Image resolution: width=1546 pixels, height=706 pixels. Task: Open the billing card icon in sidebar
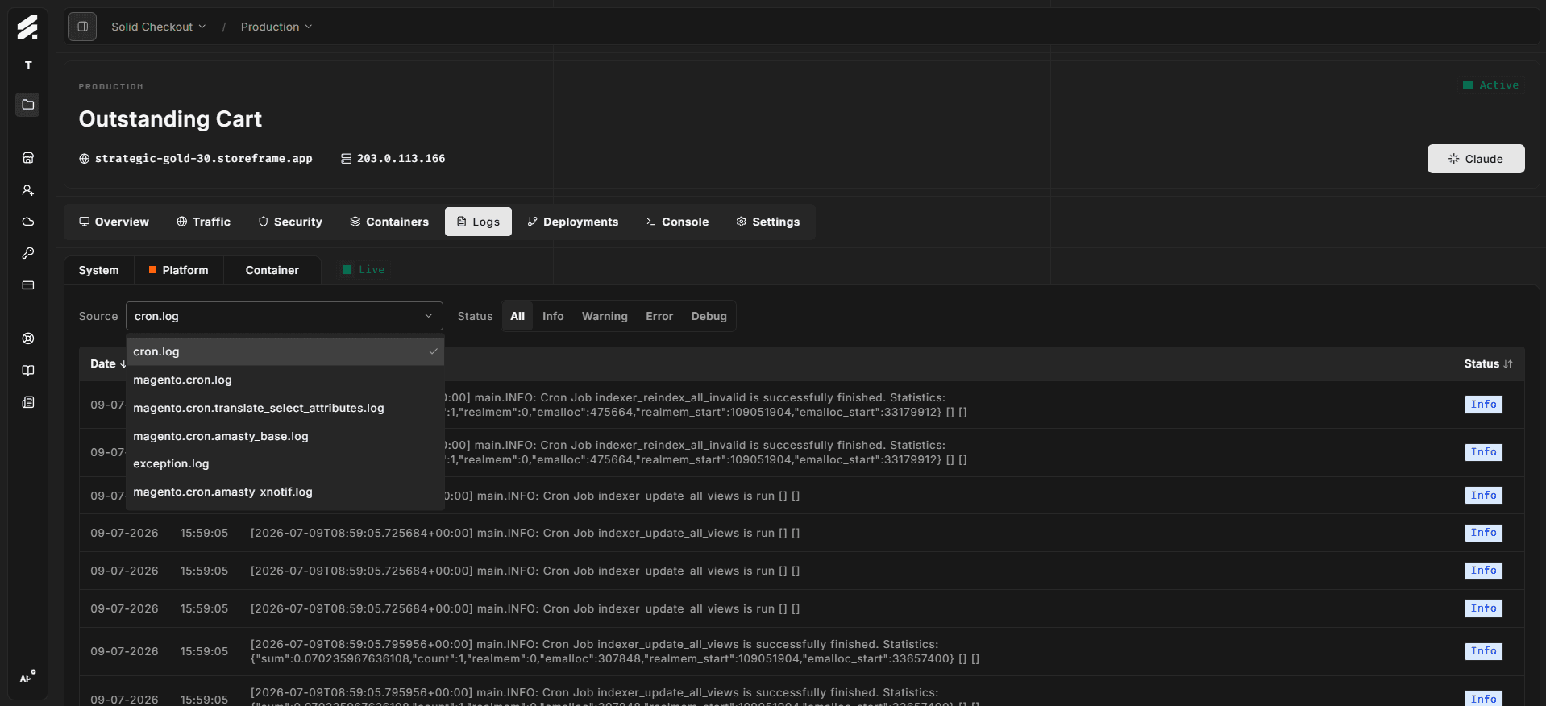coord(28,285)
